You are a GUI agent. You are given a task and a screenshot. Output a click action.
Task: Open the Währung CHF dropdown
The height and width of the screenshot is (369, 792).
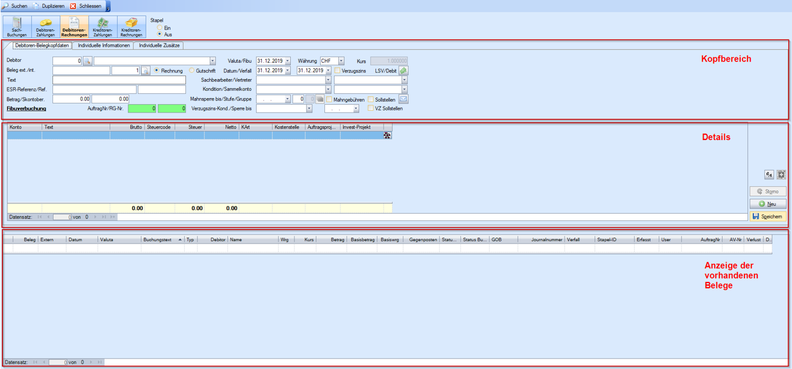click(x=341, y=61)
